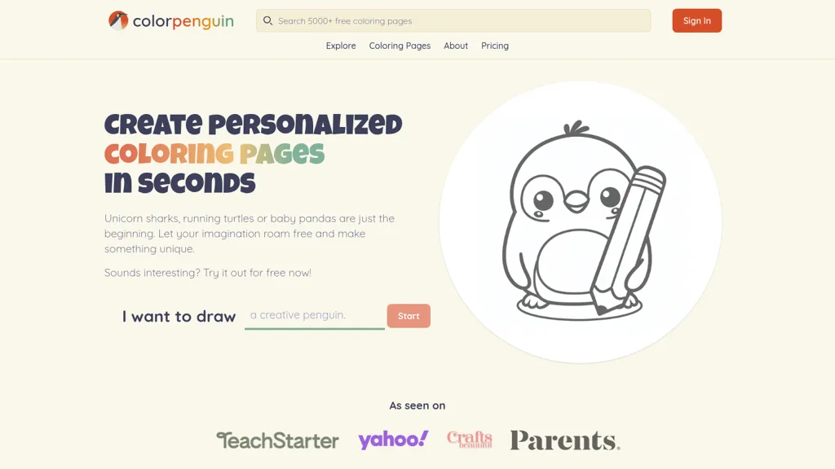Focus the "a creative penguin" input field
The image size is (835, 469).
coord(315,316)
